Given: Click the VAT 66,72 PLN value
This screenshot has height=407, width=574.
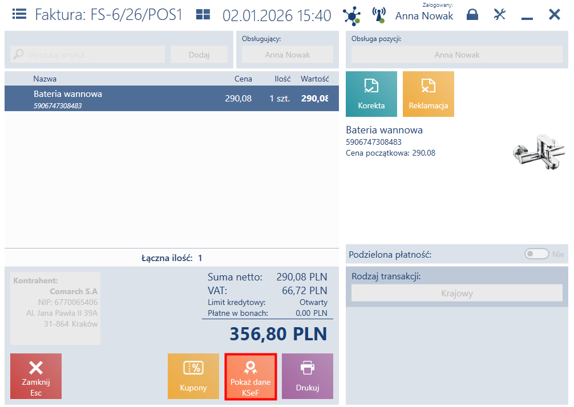Looking at the screenshot, I should coord(305,290).
